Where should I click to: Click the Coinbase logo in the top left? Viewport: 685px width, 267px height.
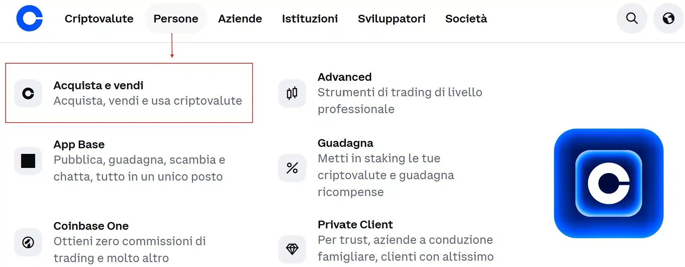tap(29, 19)
